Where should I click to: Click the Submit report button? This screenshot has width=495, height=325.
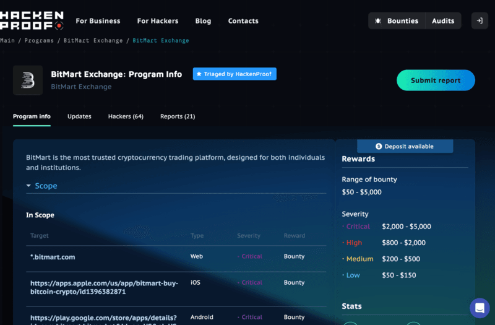tap(436, 80)
